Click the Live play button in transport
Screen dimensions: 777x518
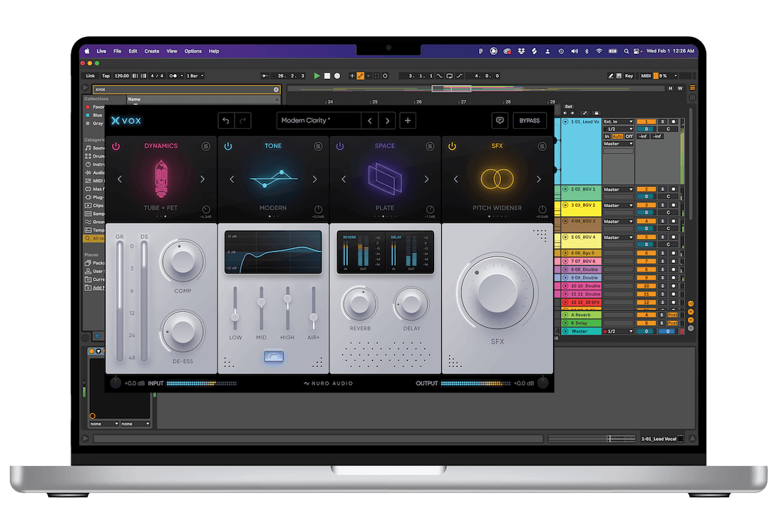pos(317,76)
